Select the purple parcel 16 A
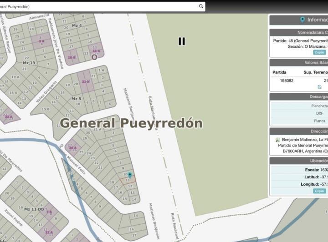328x242 pixels. click(72, 57)
